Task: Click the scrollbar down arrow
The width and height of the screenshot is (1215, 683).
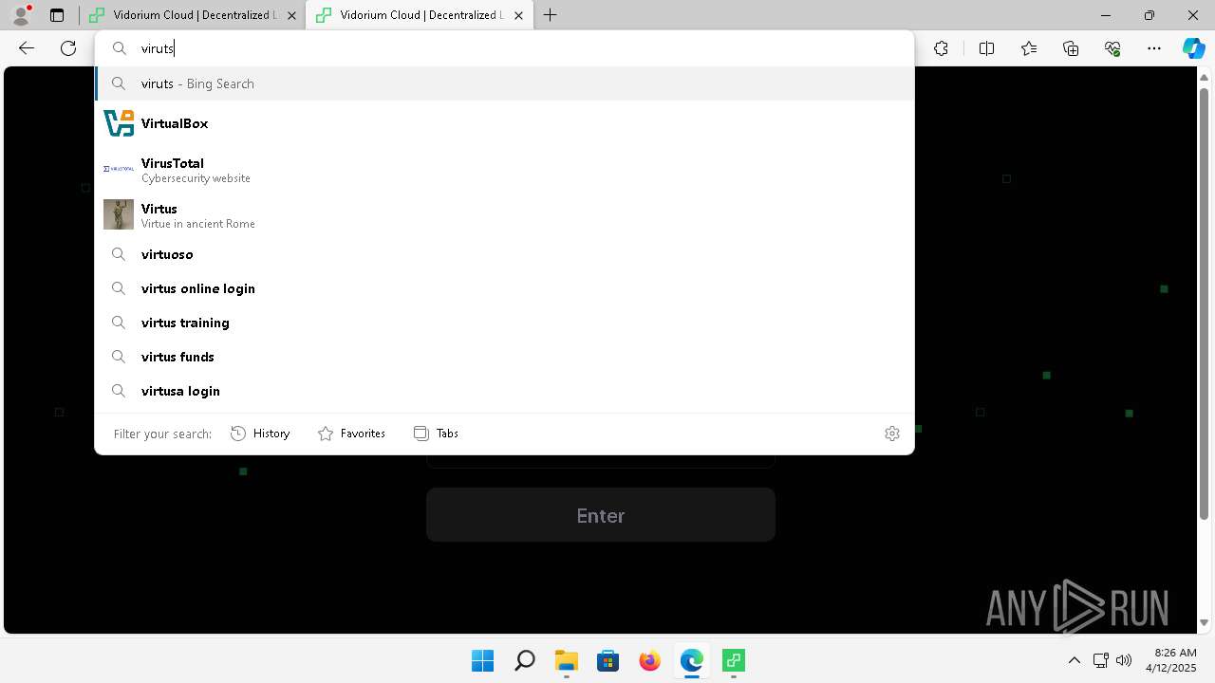Action: pyautogui.click(x=1205, y=623)
